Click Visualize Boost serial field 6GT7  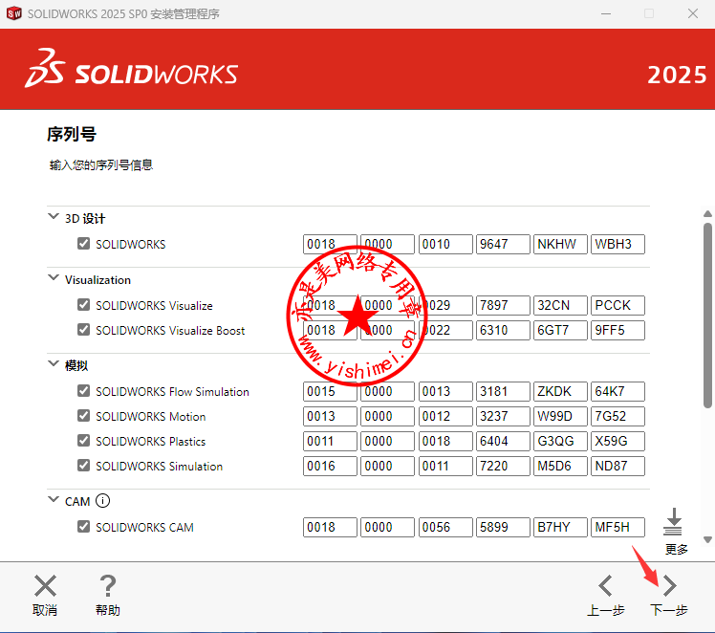560,330
